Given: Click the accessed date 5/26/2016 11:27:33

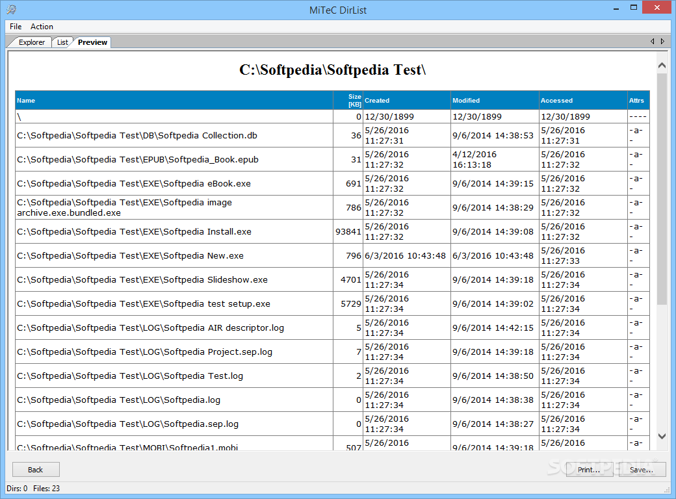Looking at the screenshot, I should [563, 255].
